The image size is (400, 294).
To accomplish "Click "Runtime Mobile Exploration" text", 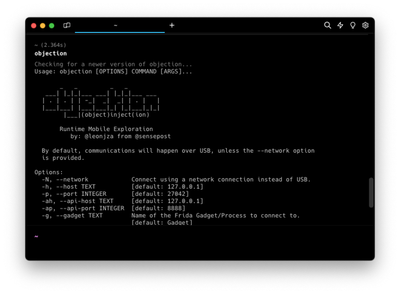I will (106, 129).
